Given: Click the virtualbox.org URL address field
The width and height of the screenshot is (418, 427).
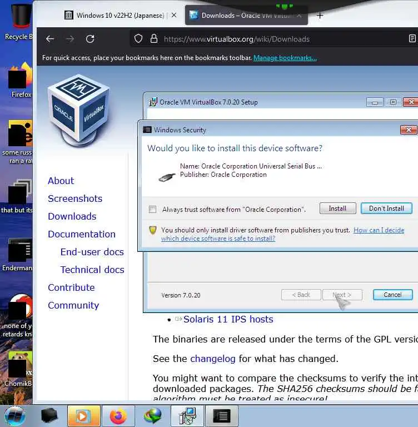Looking at the screenshot, I should click(237, 39).
